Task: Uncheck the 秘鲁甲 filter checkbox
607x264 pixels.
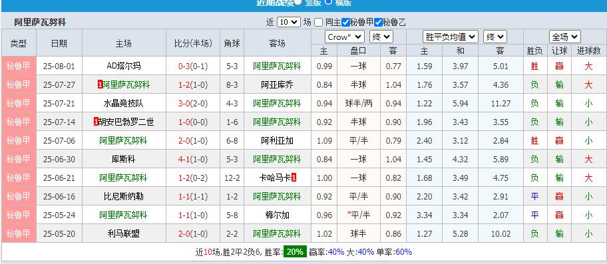Action: coord(345,23)
